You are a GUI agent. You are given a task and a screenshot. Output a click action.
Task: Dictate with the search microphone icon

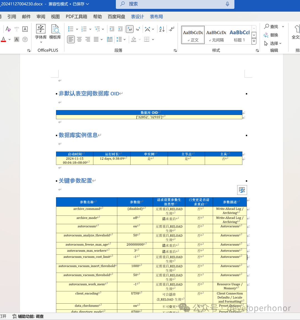(227, 4)
